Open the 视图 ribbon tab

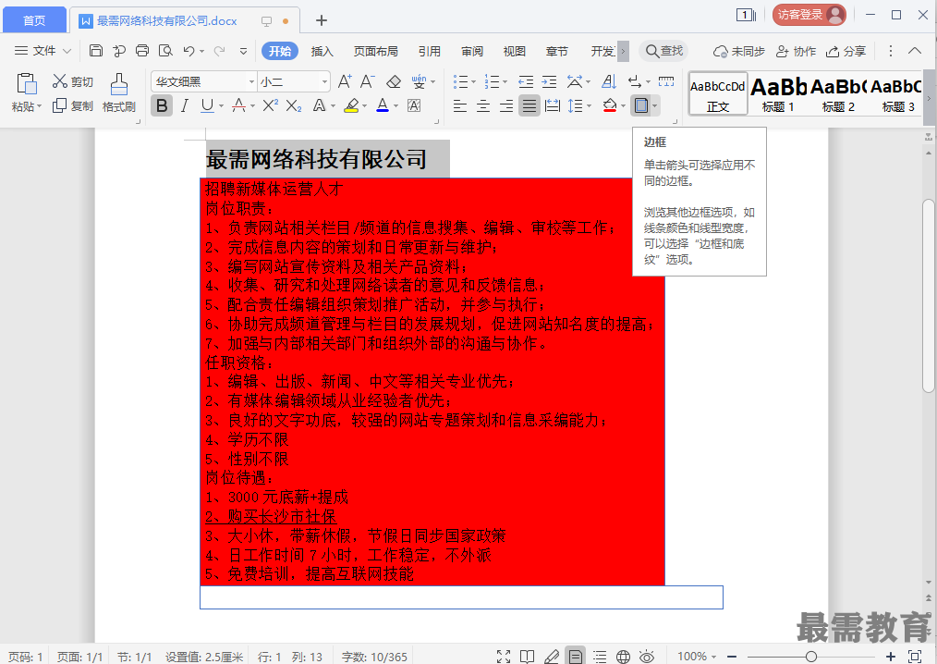click(515, 51)
